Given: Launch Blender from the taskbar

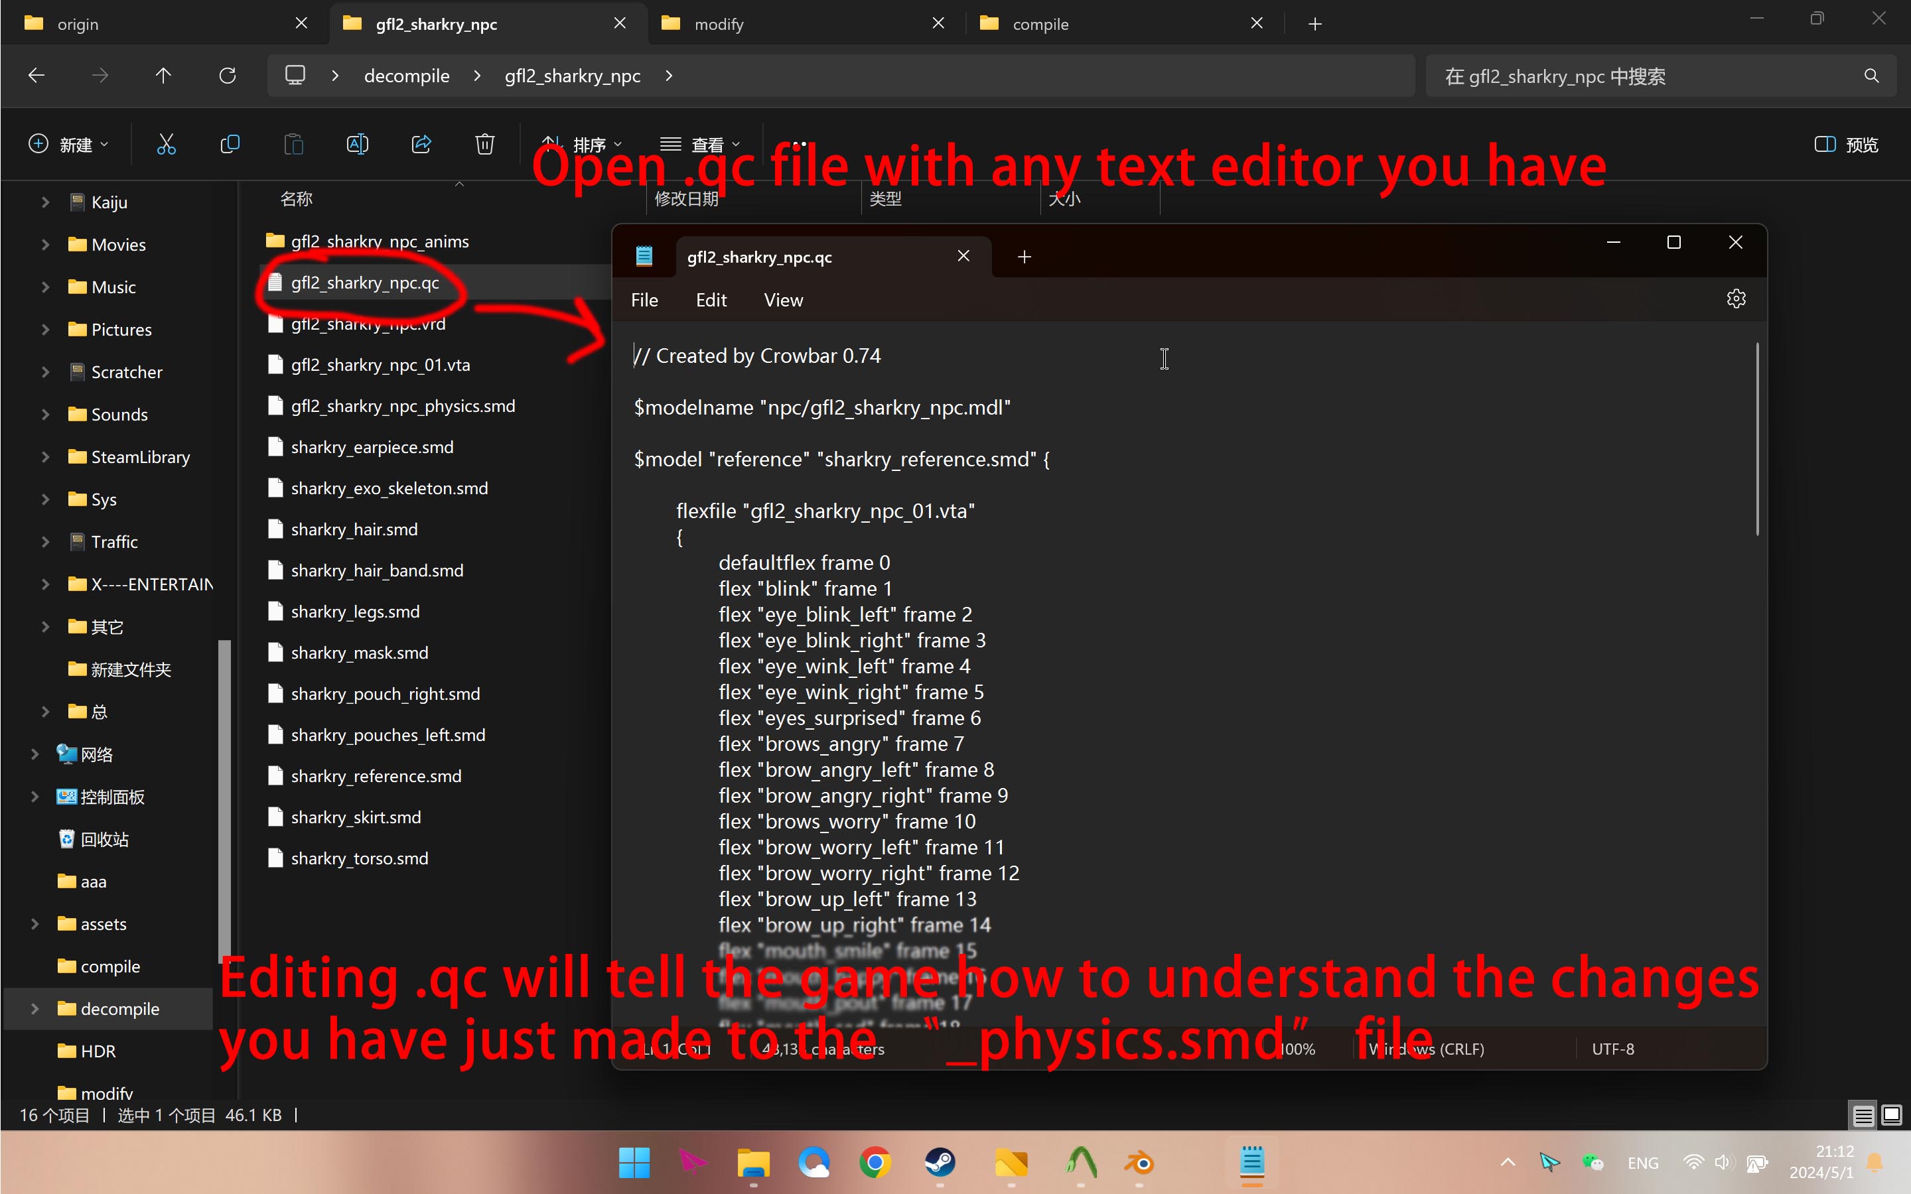Looking at the screenshot, I should click(1139, 1163).
